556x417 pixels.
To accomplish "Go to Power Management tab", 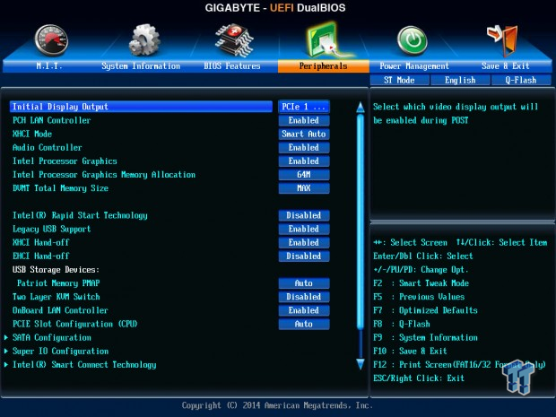I will point(414,66).
